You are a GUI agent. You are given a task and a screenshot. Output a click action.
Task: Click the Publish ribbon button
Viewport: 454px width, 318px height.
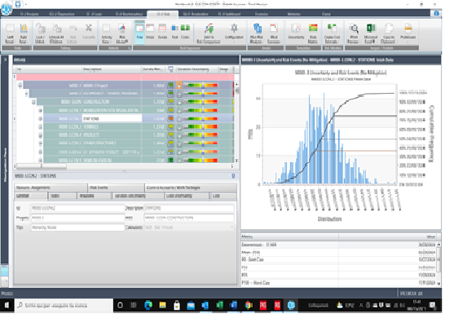coord(408,33)
